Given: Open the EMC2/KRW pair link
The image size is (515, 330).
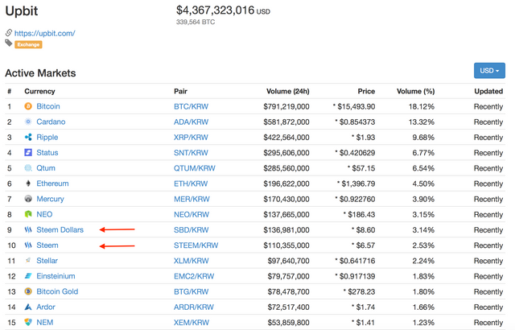Looking at the screenshot, I should coord(194,276).
